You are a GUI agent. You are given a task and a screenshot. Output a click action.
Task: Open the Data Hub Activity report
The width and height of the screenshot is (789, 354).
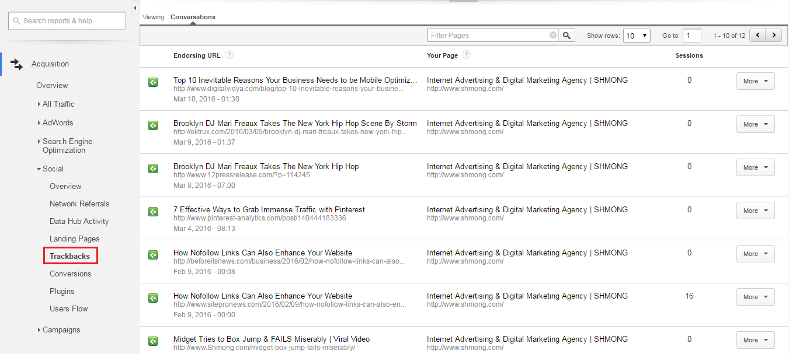coord(79,221)
